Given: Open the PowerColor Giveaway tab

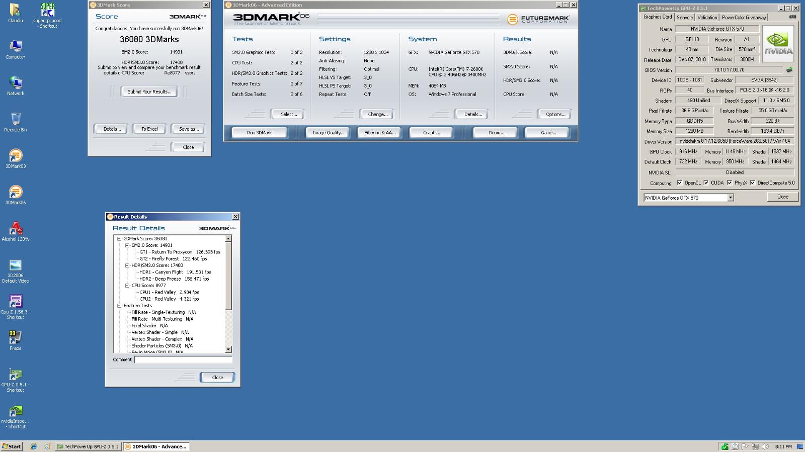Looking at the screenshot, I should coord(744,17).
